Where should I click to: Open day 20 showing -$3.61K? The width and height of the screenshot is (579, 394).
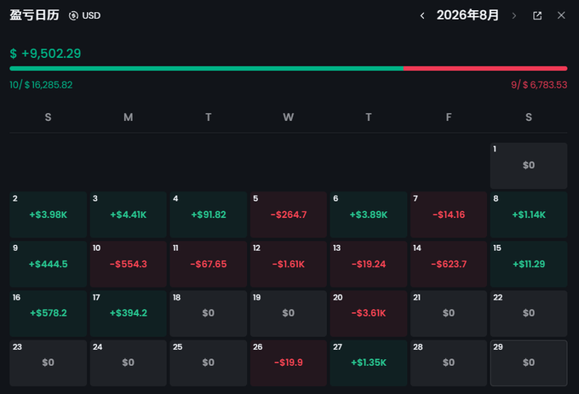coord(369,313)
